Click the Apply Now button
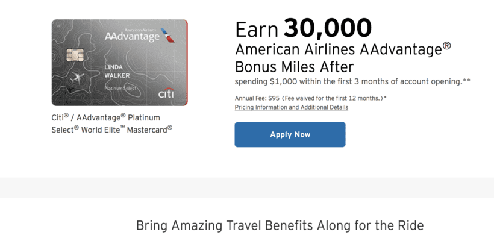 tap(290, 134)
